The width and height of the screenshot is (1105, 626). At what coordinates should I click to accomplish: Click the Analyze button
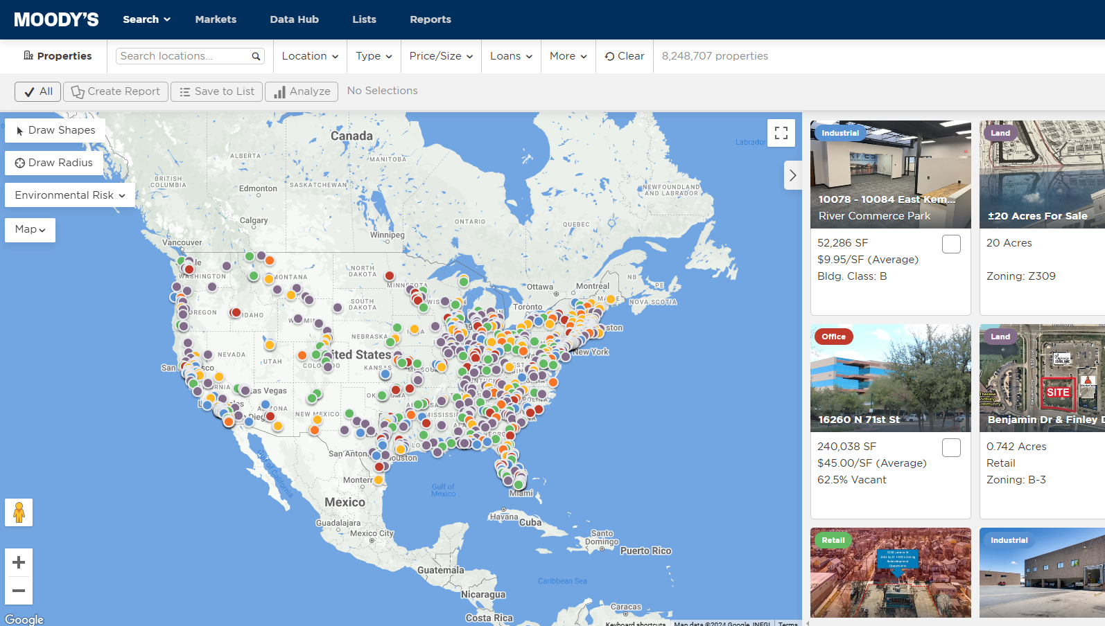click(302, 91)
